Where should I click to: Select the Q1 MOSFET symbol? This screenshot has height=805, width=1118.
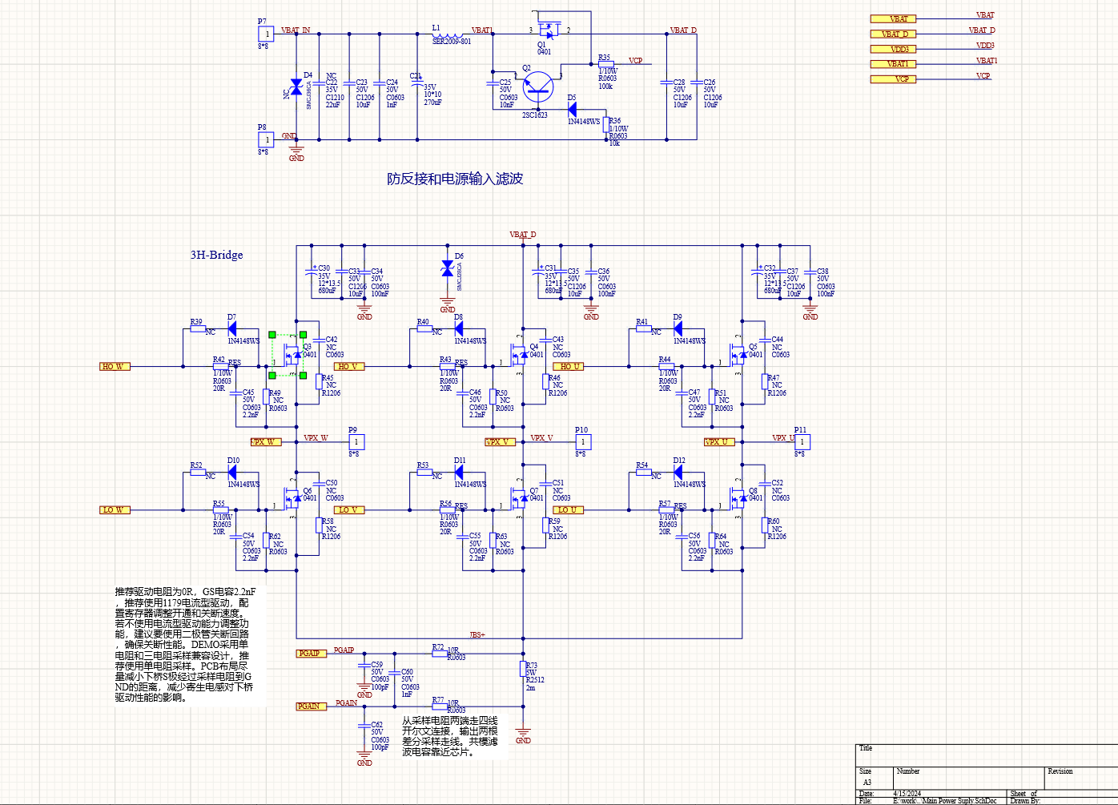(549, 30)
